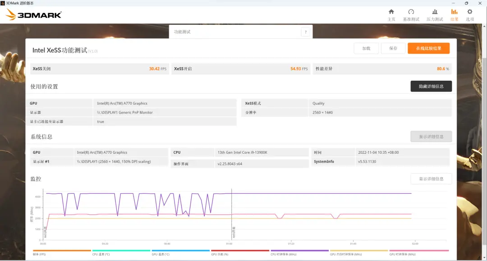Open the 压力测试 stress test icon

pos(435,12)
